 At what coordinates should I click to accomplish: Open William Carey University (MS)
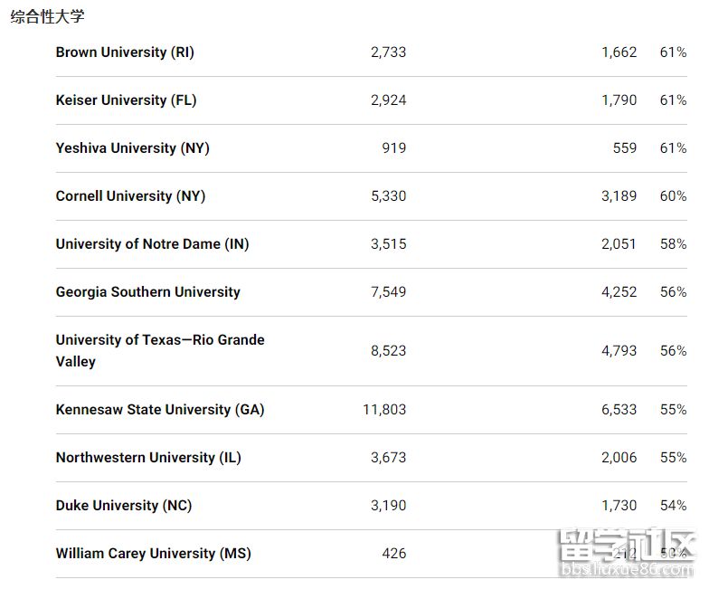point(153,554)
